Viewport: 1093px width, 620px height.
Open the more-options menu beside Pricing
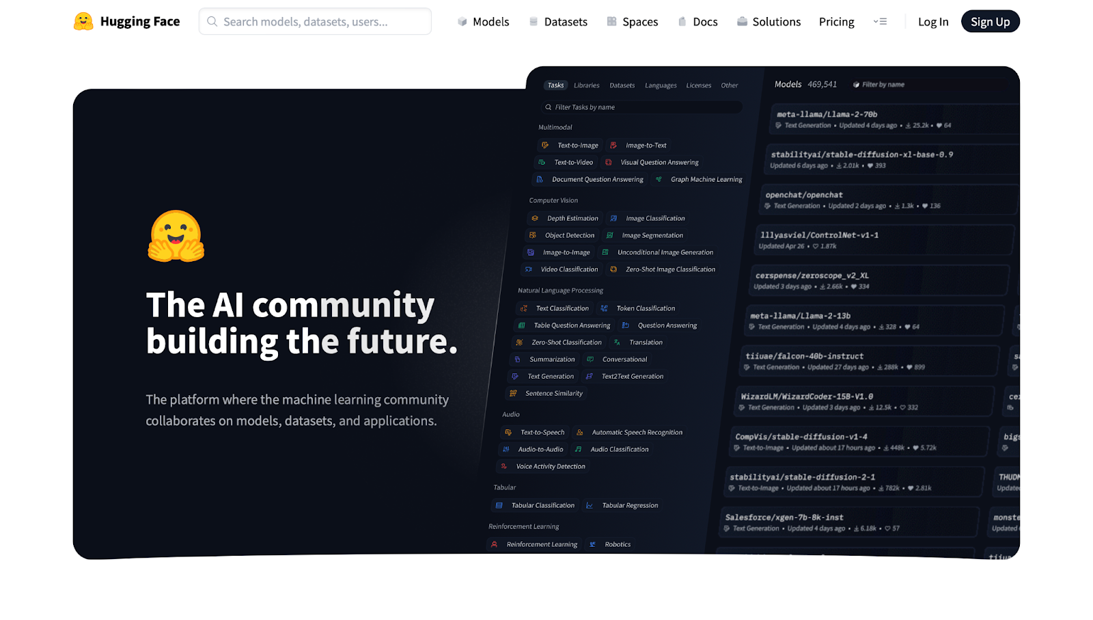click(x=880, y=22)
